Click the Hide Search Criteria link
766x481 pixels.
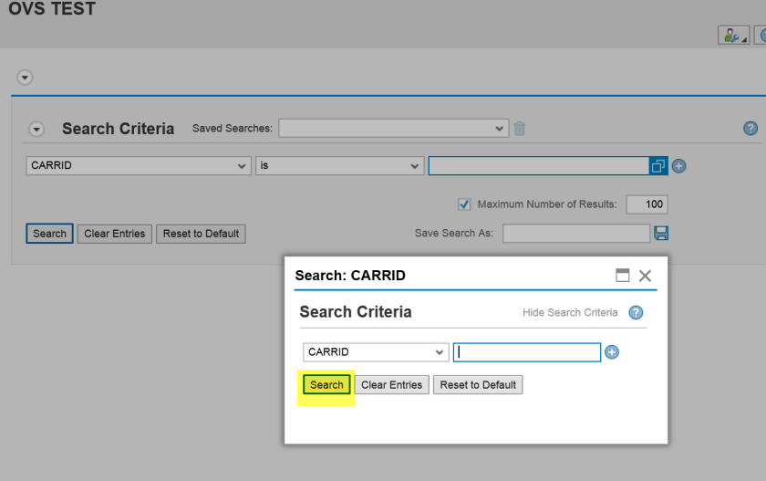570,312
